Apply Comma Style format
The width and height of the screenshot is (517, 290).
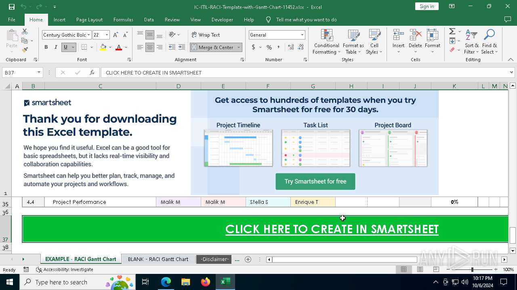tap(279, 47)
